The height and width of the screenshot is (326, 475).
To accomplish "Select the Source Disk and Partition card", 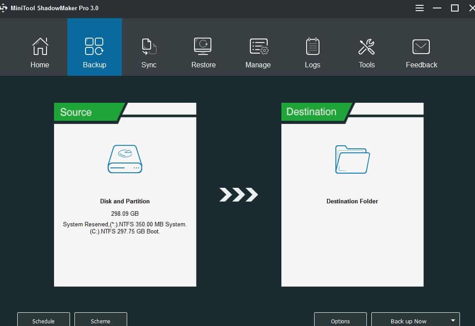I will [125, 195].
